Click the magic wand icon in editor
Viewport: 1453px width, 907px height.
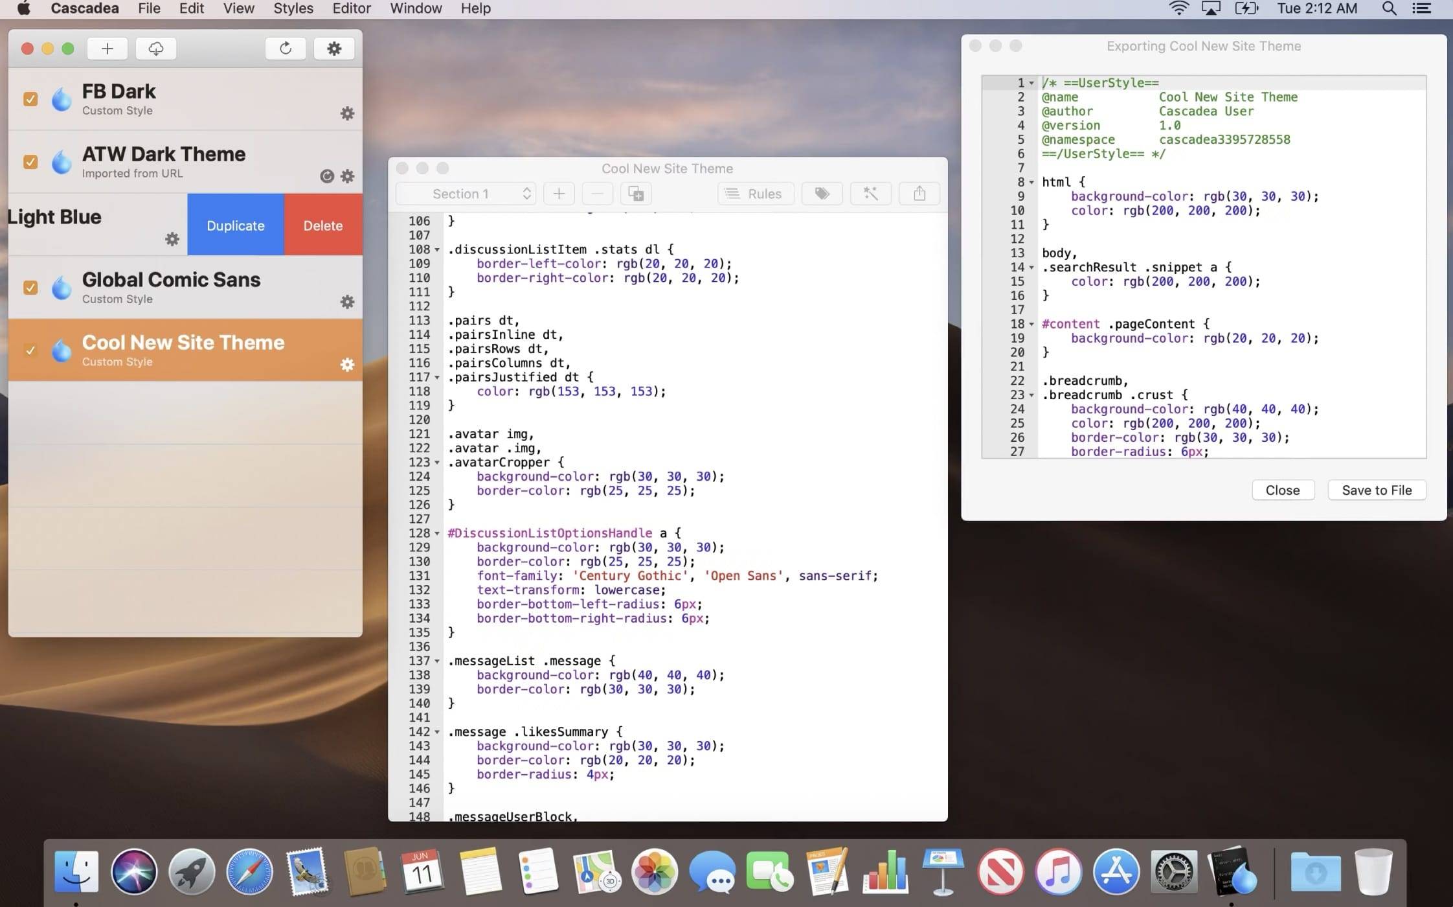pos(870,194)
